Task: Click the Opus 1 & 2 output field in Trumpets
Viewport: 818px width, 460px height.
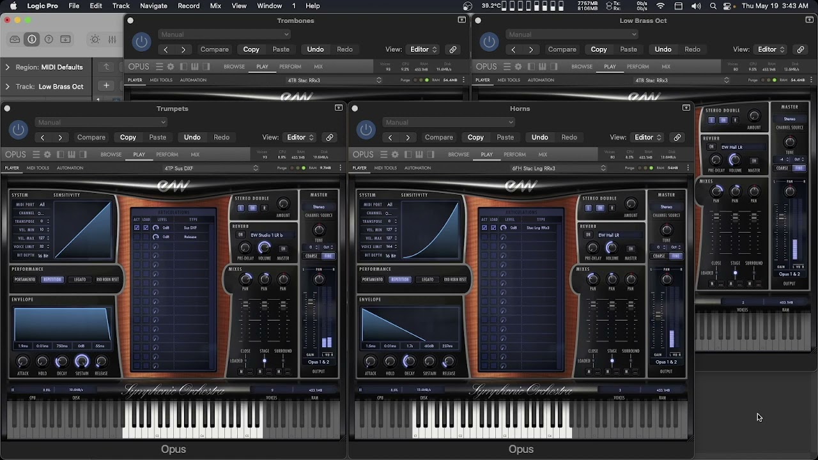Action: tap(318, 362)
